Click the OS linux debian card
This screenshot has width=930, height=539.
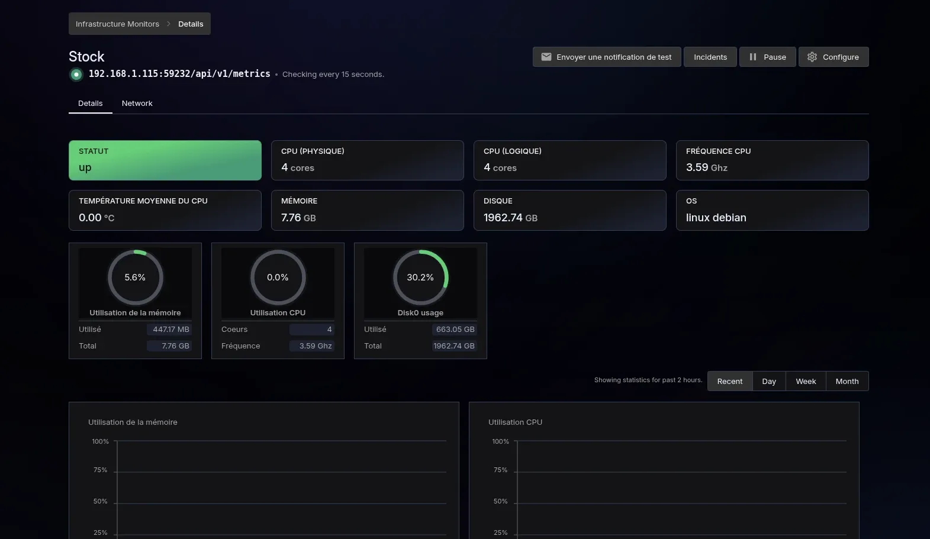tap(772, 210)
